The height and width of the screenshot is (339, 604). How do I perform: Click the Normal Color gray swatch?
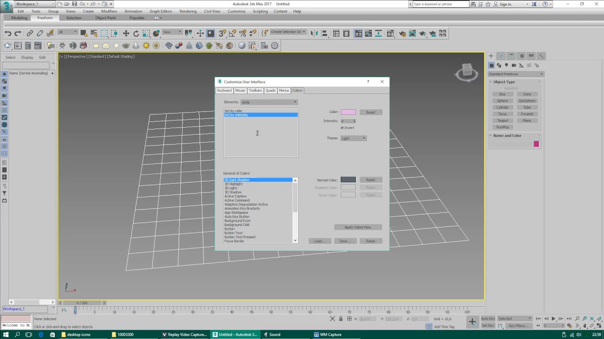tap(348, 180)
